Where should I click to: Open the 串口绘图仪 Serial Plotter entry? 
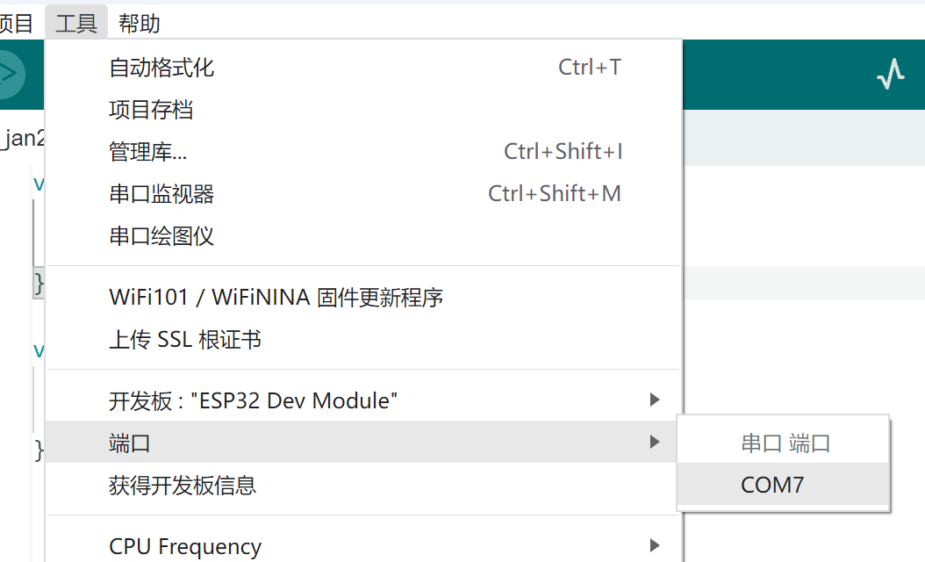(162, 235)
